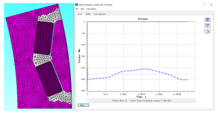218x114 pixels.
Task: Open the Calculation menu
Action: click(x=91, y=9)
